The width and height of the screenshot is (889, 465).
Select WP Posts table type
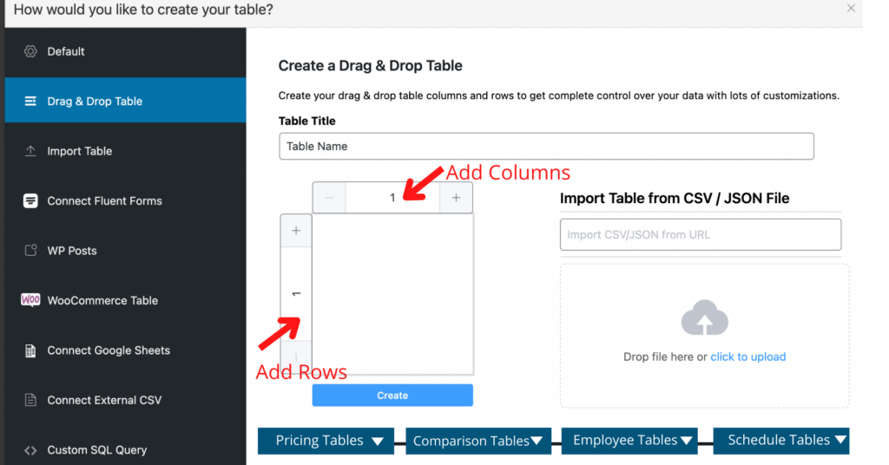[x=125, y=251]
